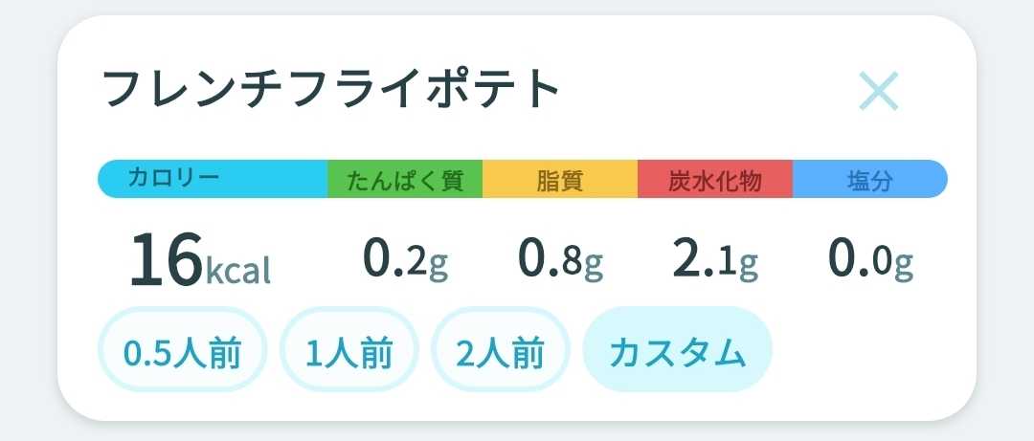Viewport: 1034px width, 441px height.
Task: Close the フレンチフライポテト nutrition card
Action: coord(879,91)
